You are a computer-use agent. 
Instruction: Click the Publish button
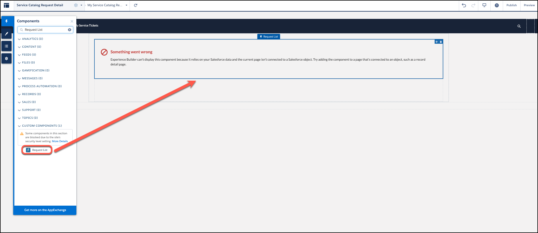click(512, 5)
